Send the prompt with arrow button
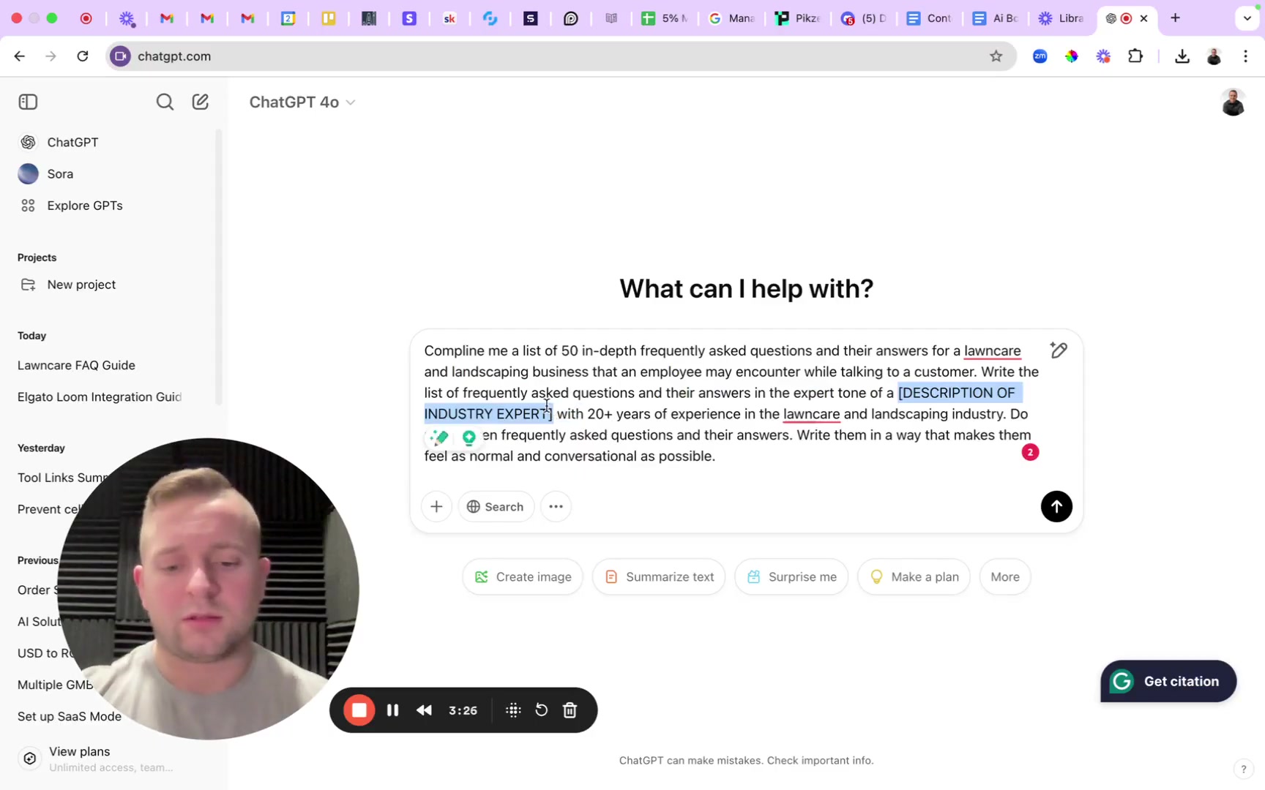Viewport: 1265px width, 790px height. coord(1056,506)
